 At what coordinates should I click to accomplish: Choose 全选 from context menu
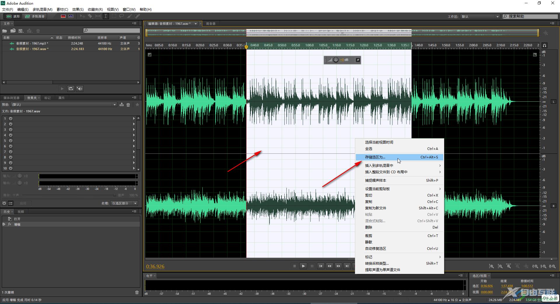[400, 149]
